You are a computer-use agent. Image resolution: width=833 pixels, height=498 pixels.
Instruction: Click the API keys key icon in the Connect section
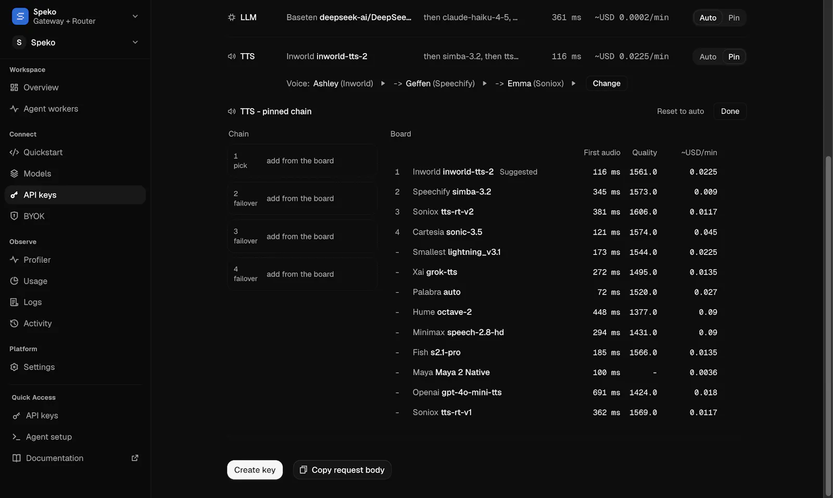point(14,195)
